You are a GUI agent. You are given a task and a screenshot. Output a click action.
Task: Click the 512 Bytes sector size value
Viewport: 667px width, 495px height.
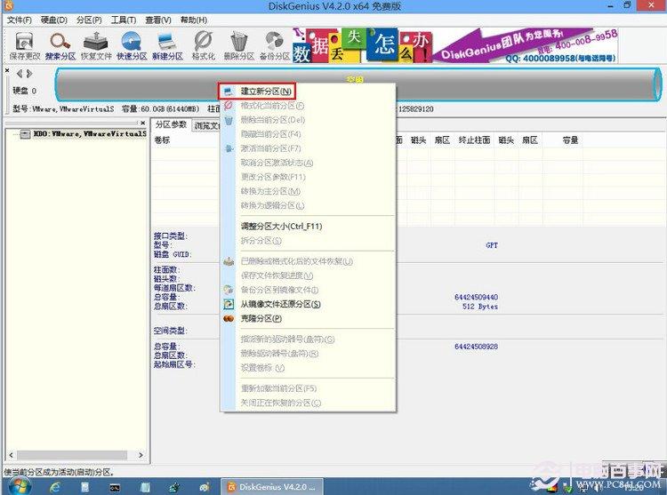[x=480, y=307]
